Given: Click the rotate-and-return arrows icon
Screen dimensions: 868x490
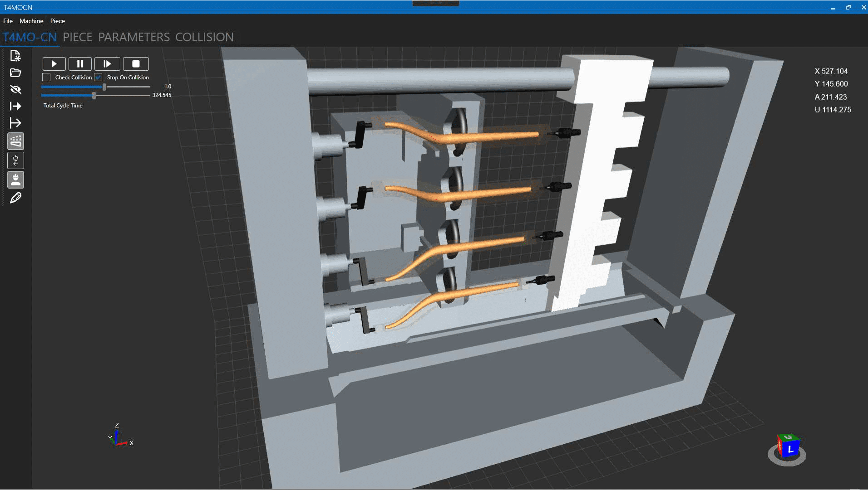Looking at the screenshot, I should click(x=15, y=160).
